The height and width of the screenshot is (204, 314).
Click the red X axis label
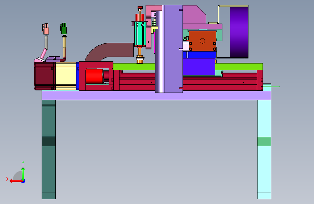pyautogui.click(x=7, y=179)
